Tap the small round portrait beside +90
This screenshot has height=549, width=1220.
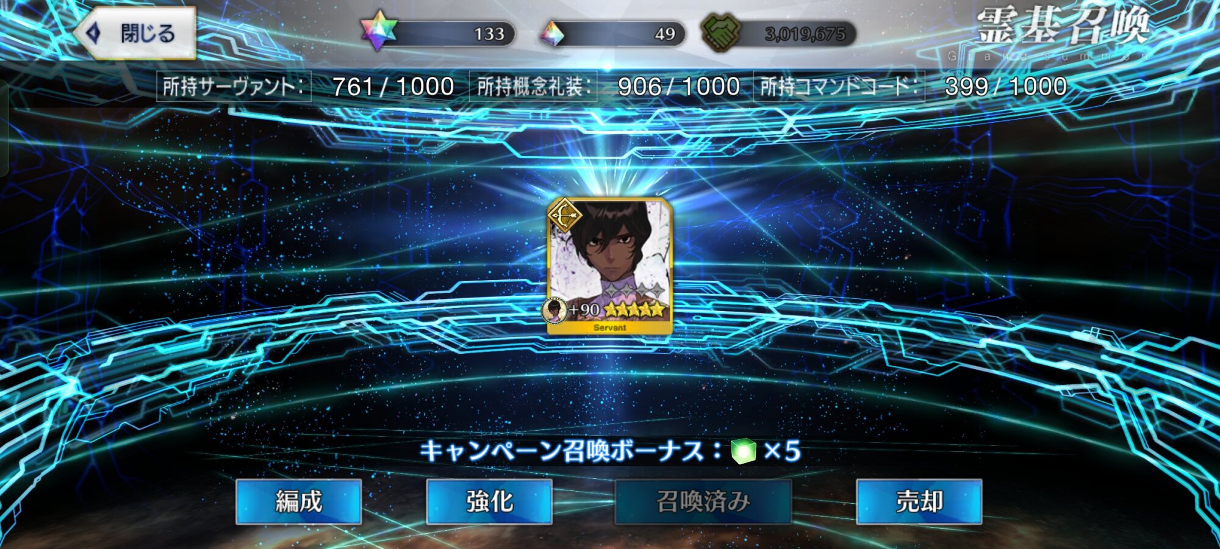click(x=554, y=309)
